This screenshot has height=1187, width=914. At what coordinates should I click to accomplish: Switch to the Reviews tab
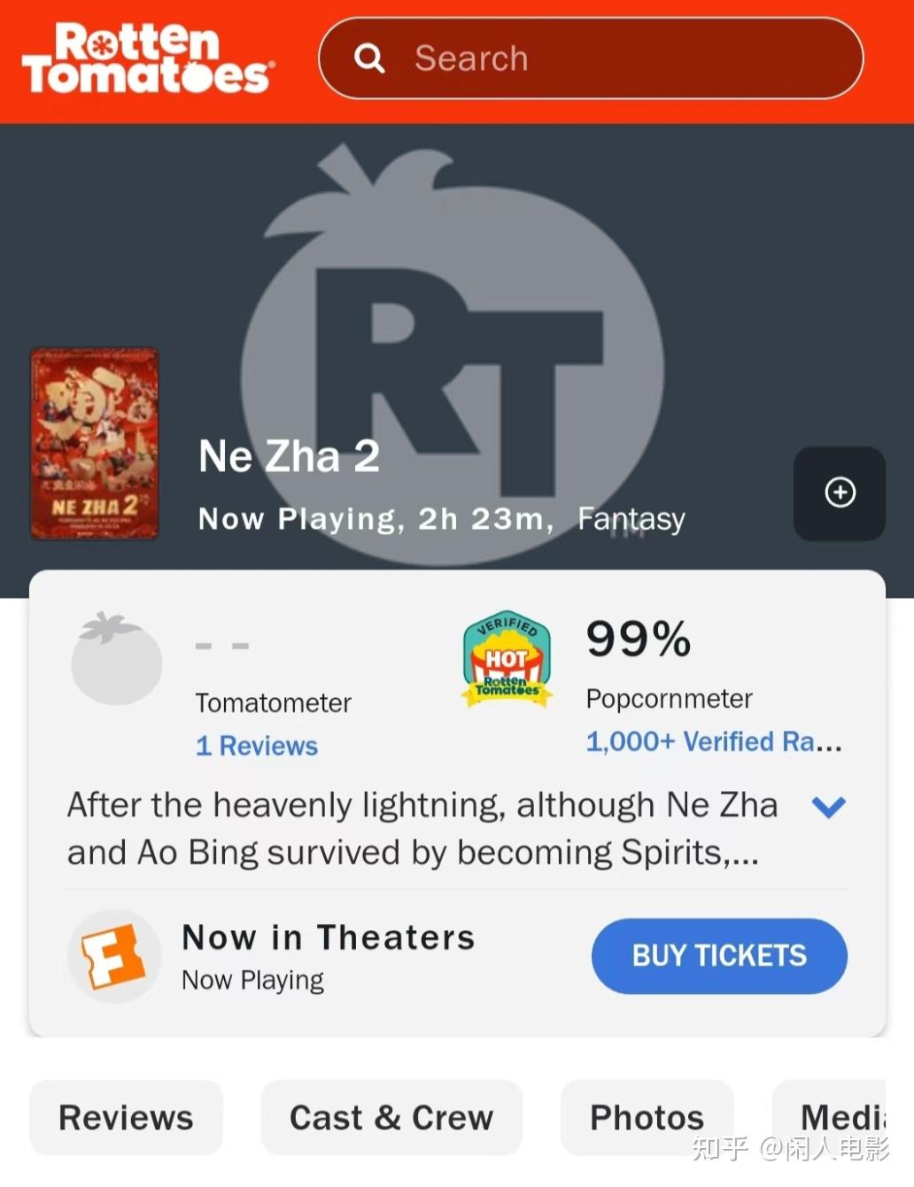(126, 1117)
